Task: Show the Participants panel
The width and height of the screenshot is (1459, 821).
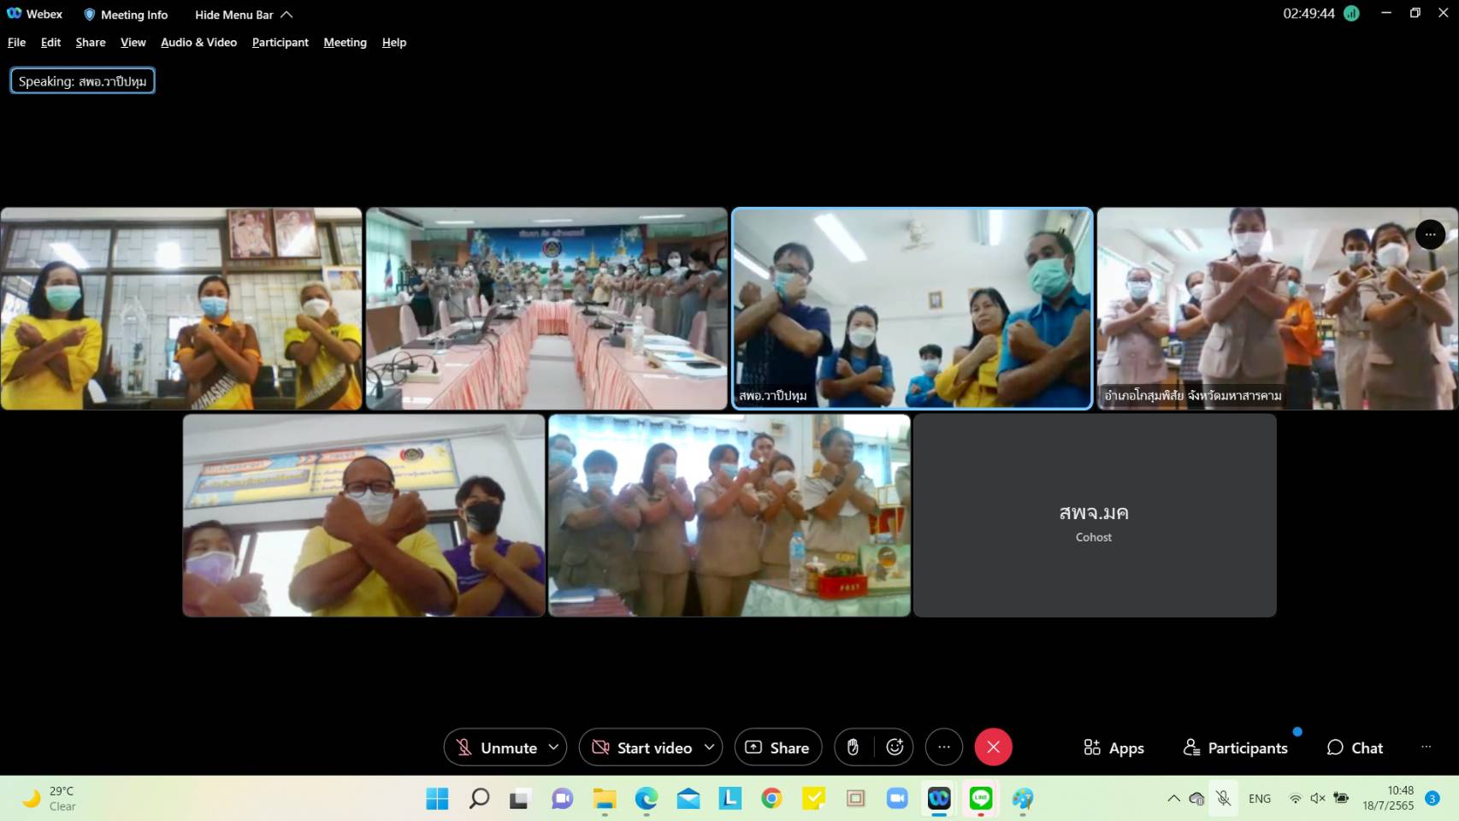Action: (x=1235, y=747)
